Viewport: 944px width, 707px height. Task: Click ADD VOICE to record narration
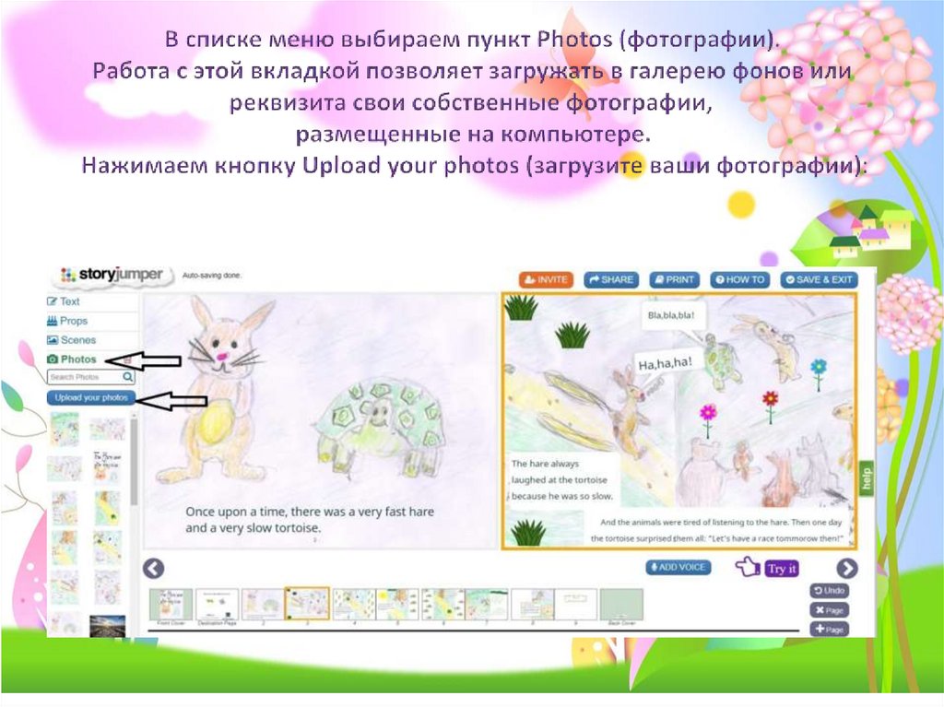[x=680, y=567]
